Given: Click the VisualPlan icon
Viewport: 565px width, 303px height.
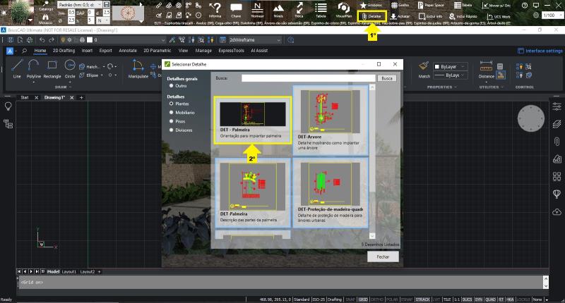Looking at the screenshot, I should click(344, 10).
